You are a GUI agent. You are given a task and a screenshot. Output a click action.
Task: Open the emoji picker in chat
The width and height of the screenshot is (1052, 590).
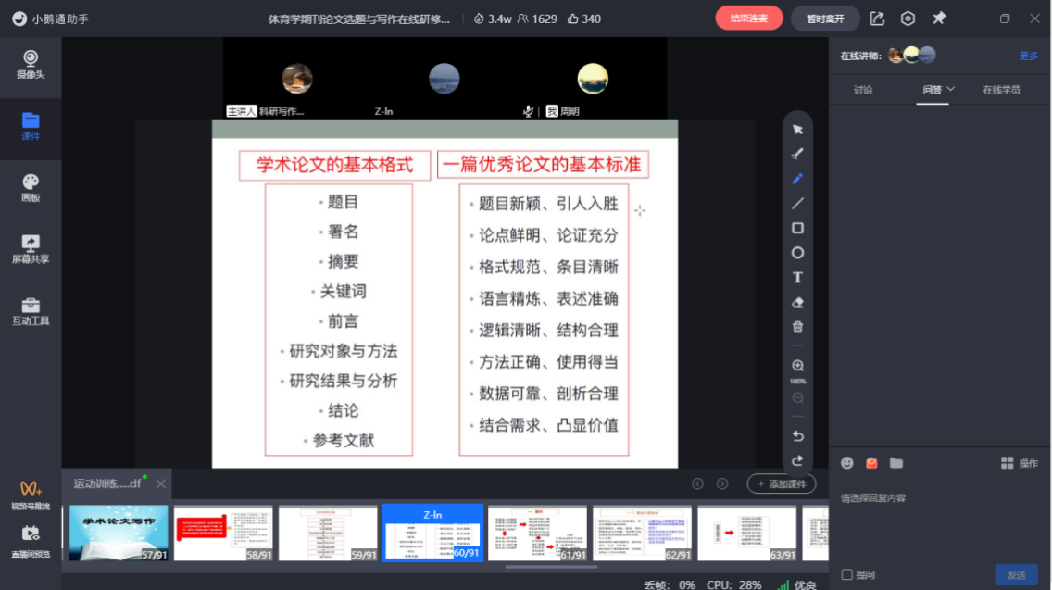click(x=846, y=463)
